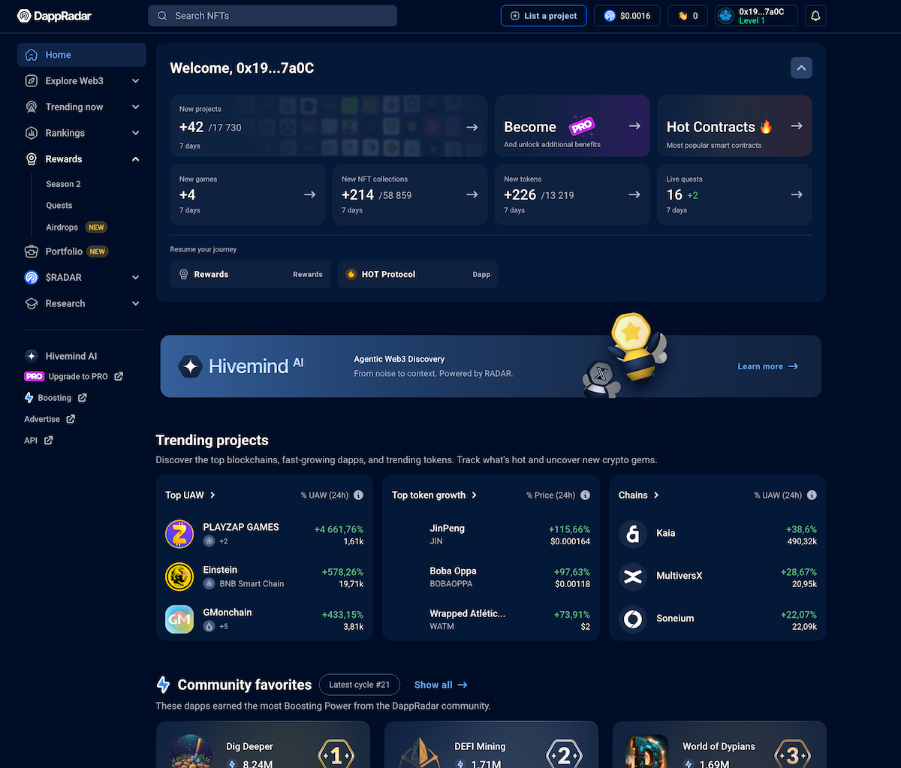Resume journey with Rewards chip
Viewport: 901px width, 768px height.
click(250, 275)
